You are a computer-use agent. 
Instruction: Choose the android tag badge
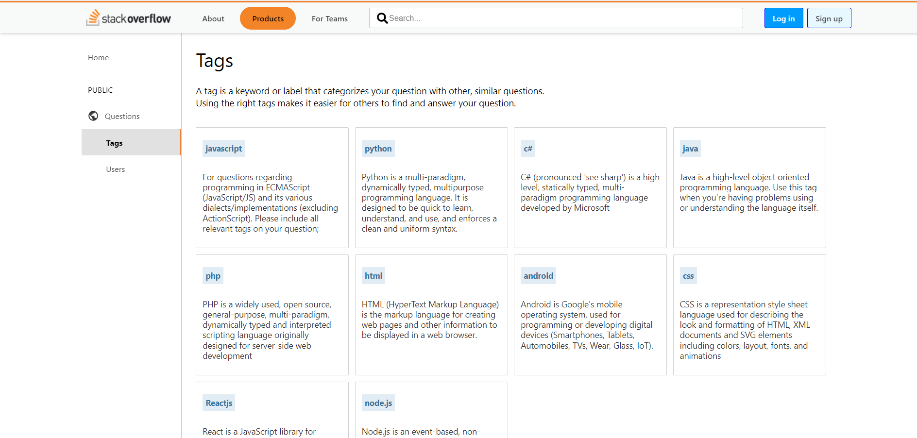[538, 276]
